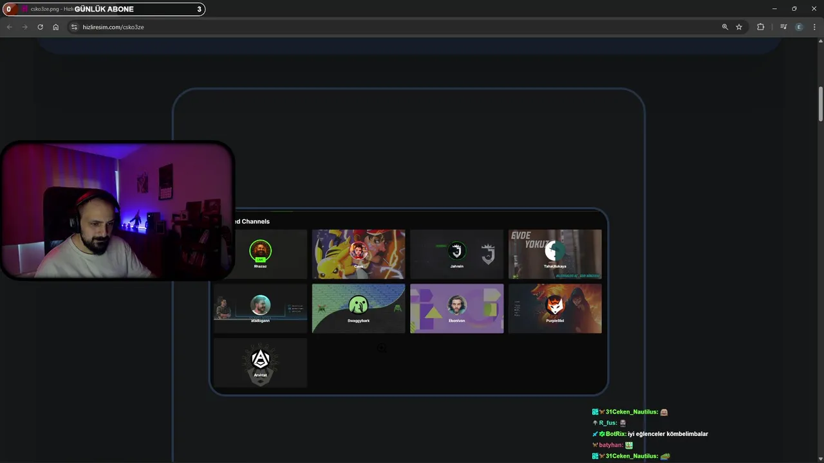Open the TahaUlukaya channel card
The height and width of the screenshot is (463, 824).
[555, 254]
